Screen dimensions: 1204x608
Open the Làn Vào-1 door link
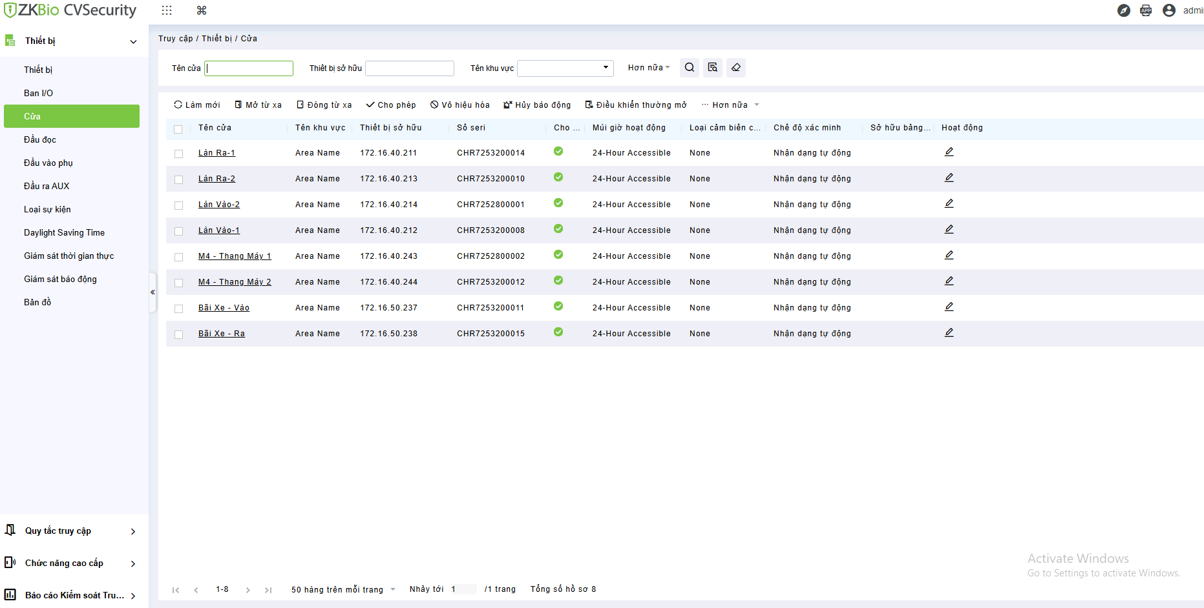[x=218, y=230]
